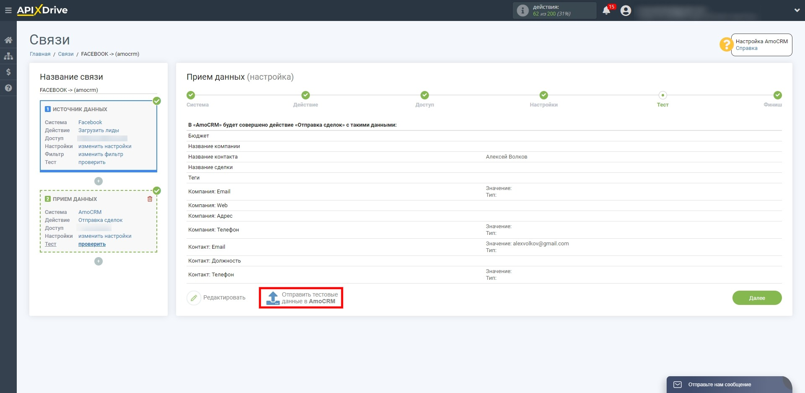Open Facebook system link

90,122
